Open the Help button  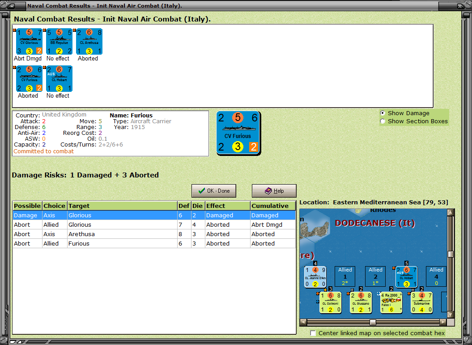[274, 191]
